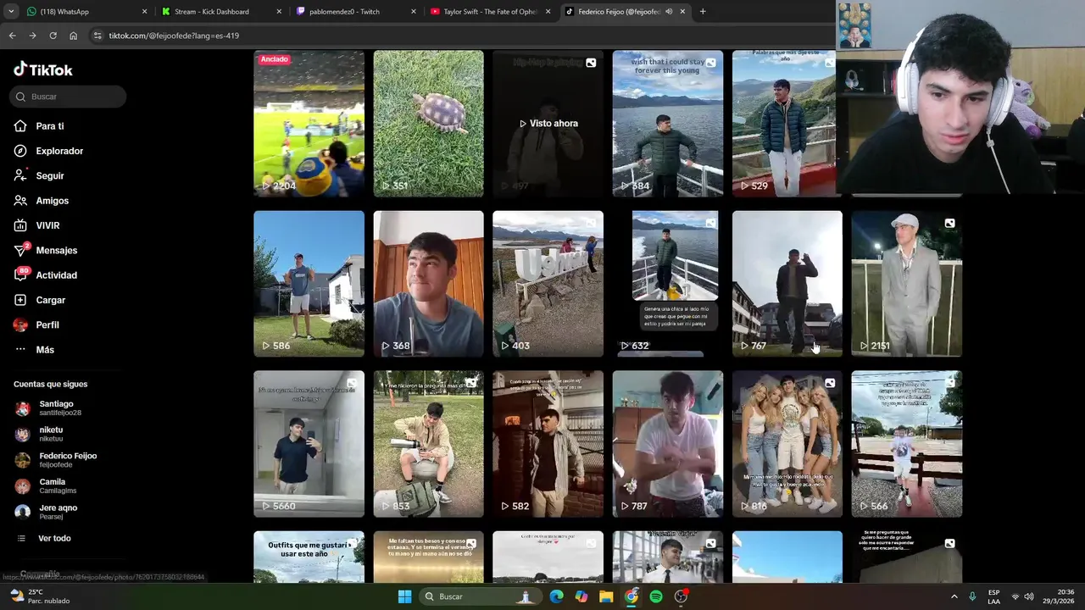The image size is (1085, 610).
Task: Open Outfits que me gustaría usar post
Action: pyautogui.click(x=309, y=557)
